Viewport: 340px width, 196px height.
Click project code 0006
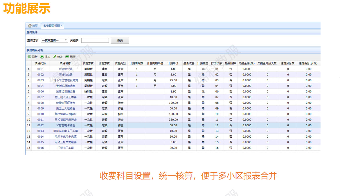tap(41, 92)
